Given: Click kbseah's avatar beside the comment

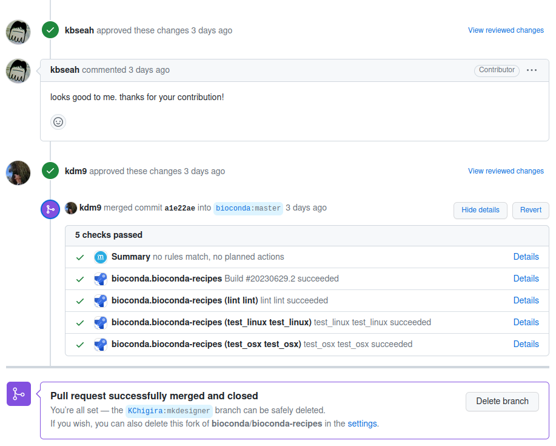Looking at the screenshot, I should pos(18,71).
